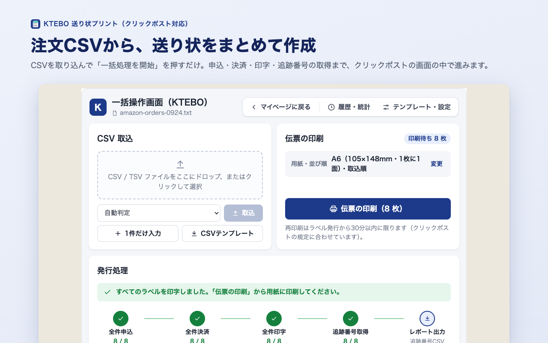Click the 再印刷 30分以内 notice text
The image size is (548, 343).
coord(367,232)
